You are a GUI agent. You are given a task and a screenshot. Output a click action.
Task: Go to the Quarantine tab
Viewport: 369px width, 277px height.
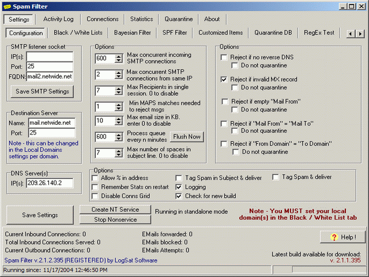click(x=178, y=19)
